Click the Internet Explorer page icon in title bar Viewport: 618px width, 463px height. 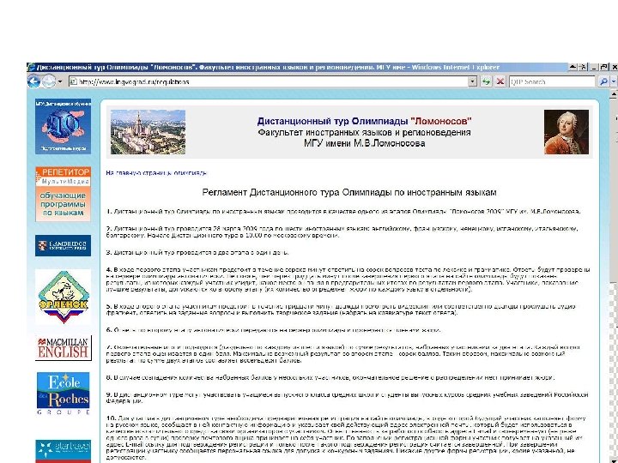click(31, 68)
